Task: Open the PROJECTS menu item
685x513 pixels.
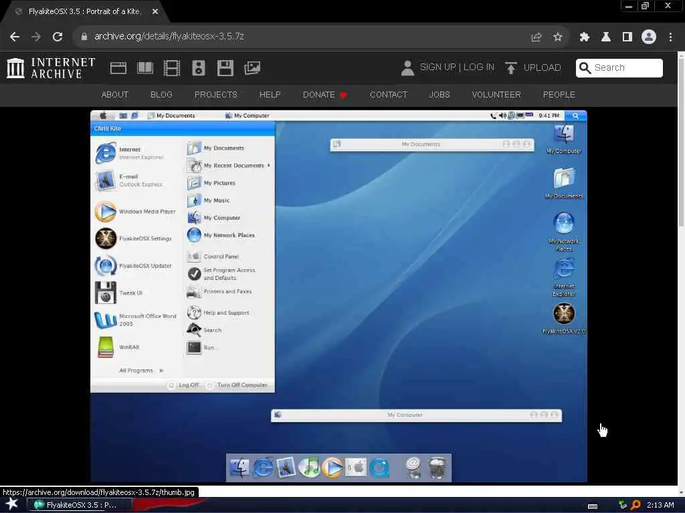Action: tap(216, 95)
